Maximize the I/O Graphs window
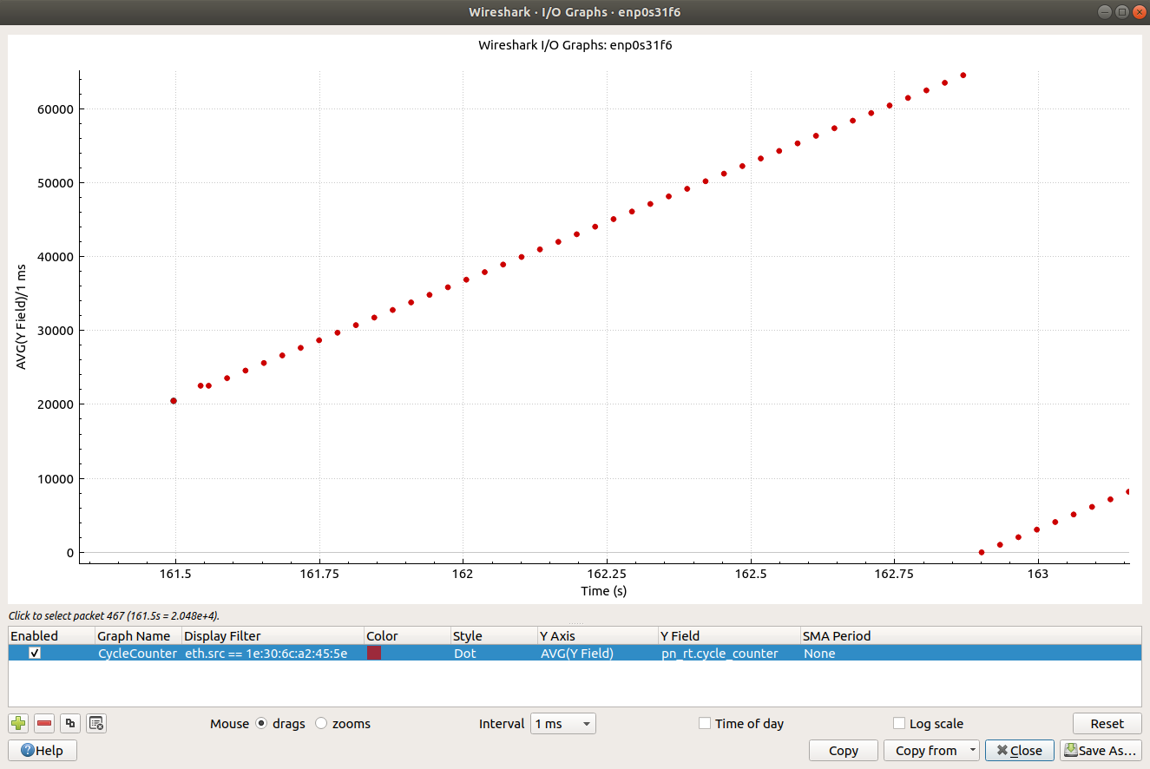The width and height of the screenshot is (1150, 769). [1122, 11]
